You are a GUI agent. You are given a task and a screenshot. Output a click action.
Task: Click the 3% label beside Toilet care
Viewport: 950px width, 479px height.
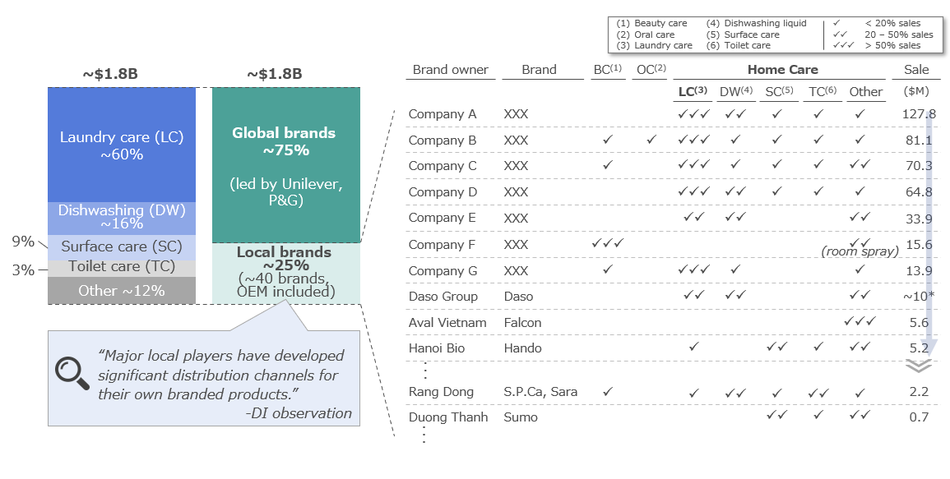pyautogui.click(x=23, y=270)
